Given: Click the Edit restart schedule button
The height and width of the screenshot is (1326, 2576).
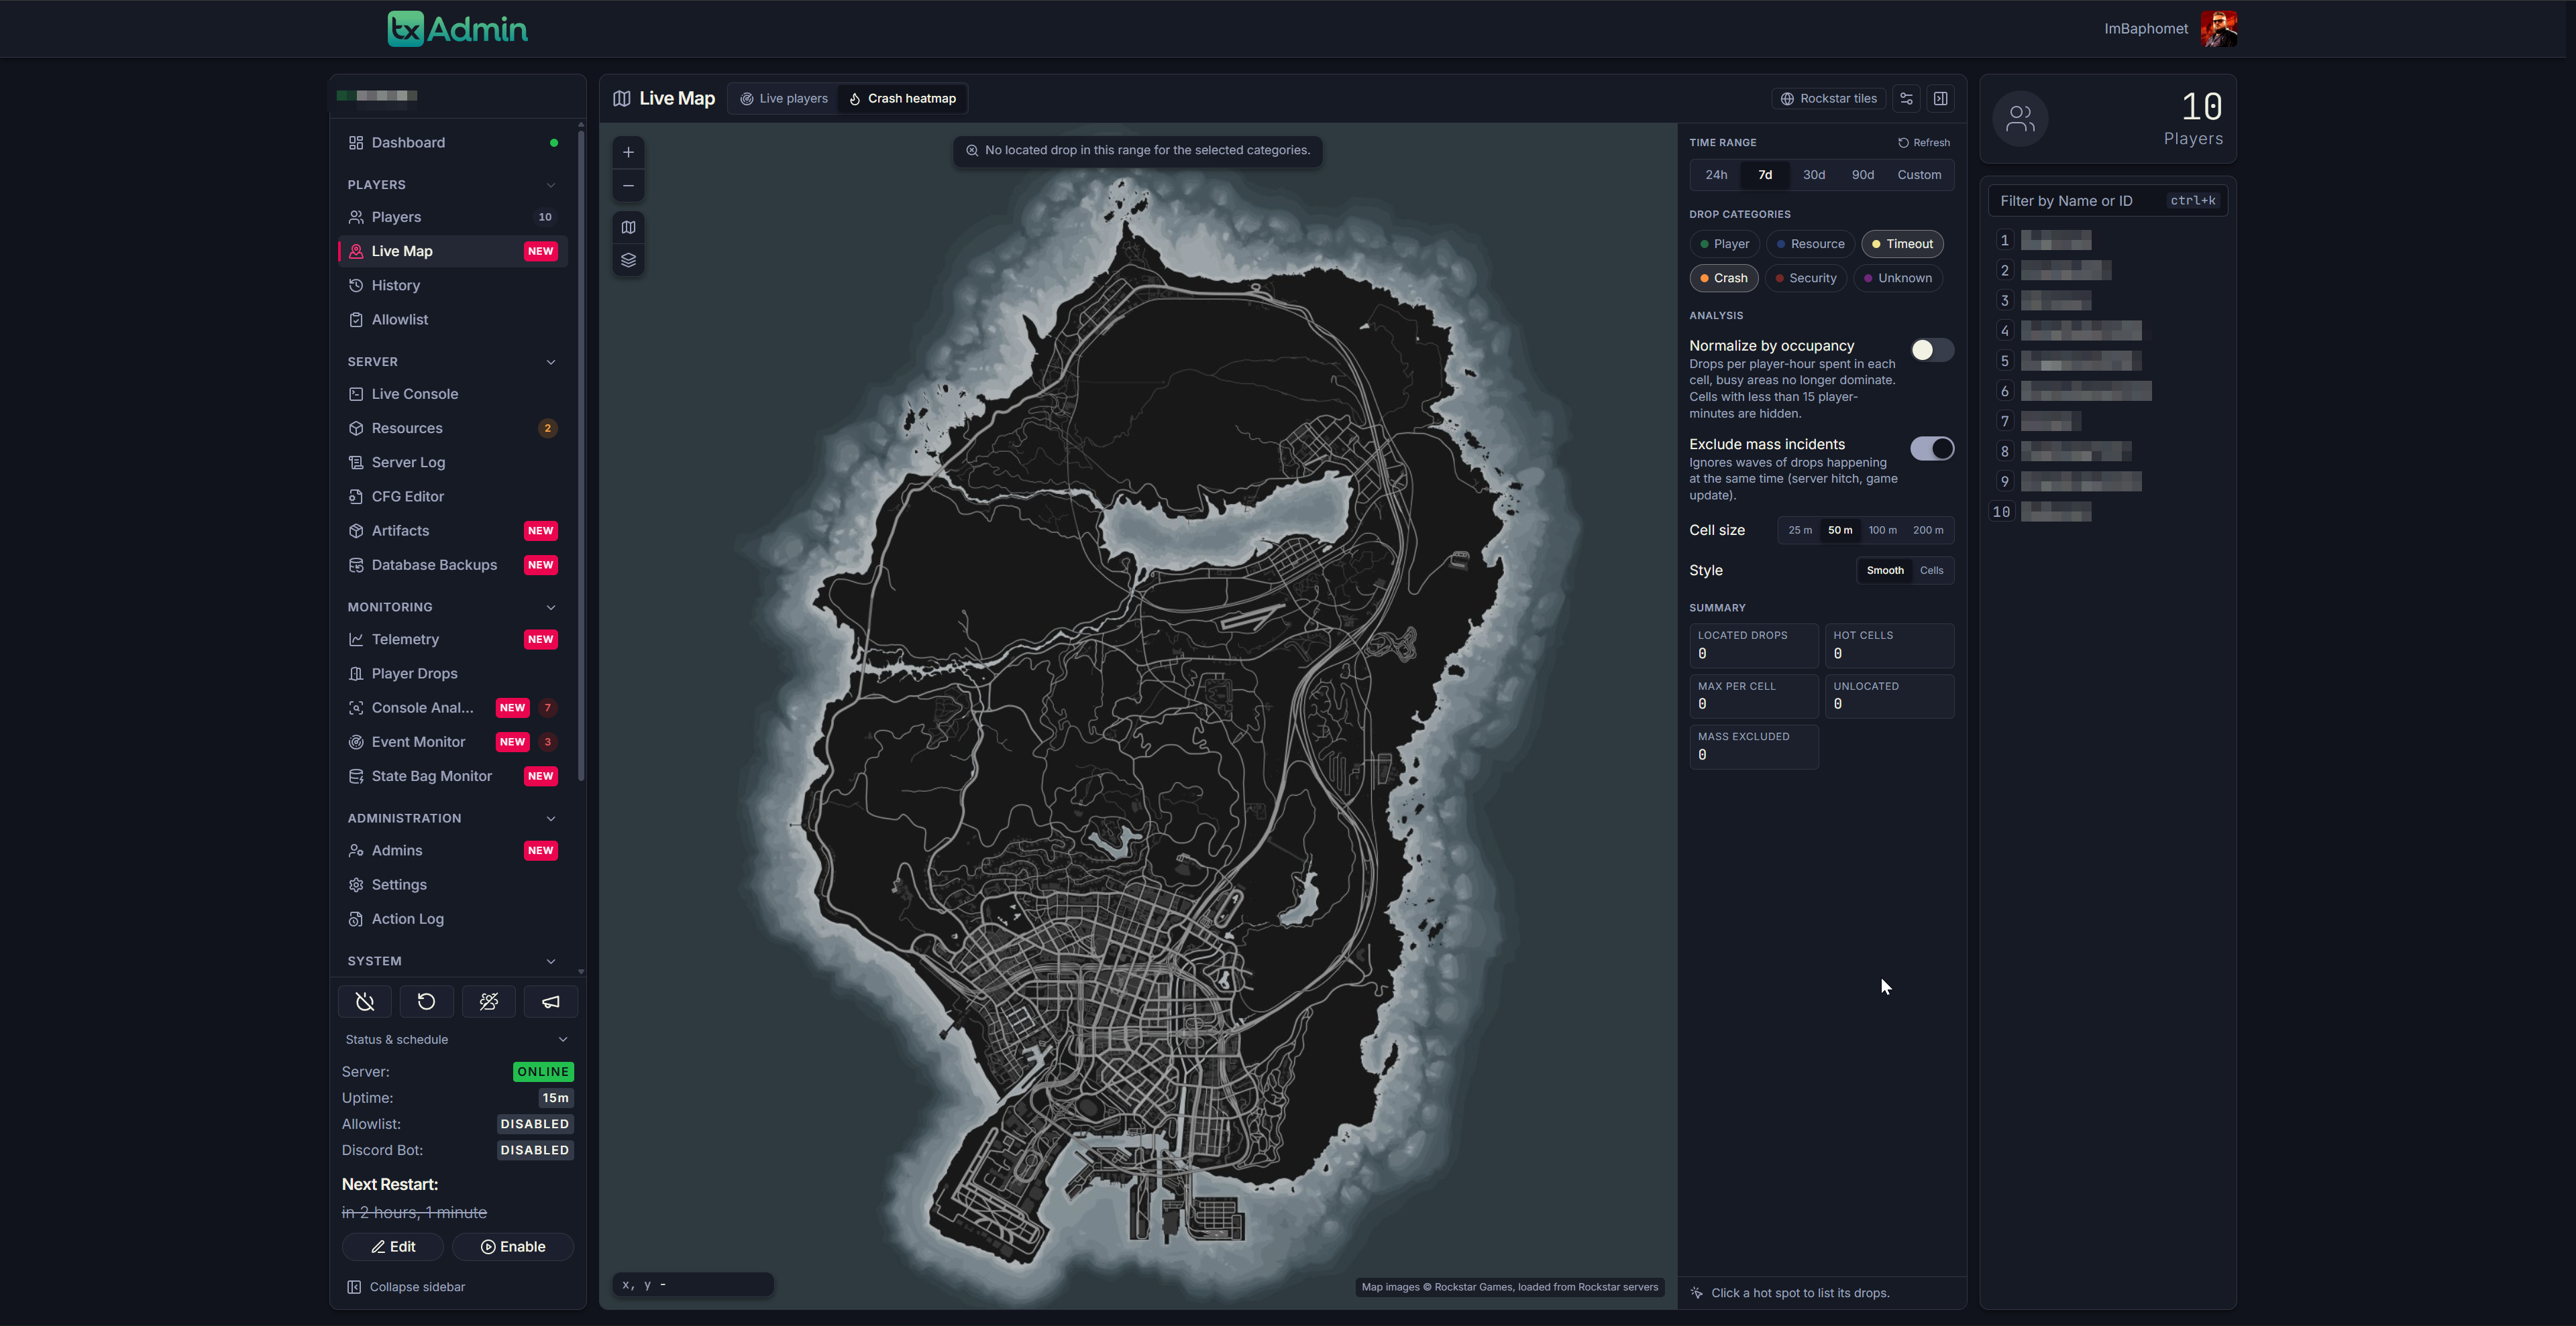Looking at the screenshot, I should (x=393, y=1247).
